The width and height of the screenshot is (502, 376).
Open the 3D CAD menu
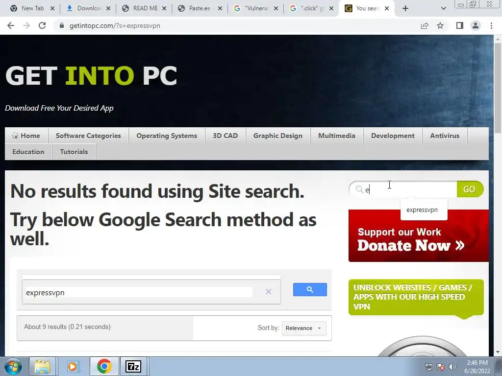(226, 136)
